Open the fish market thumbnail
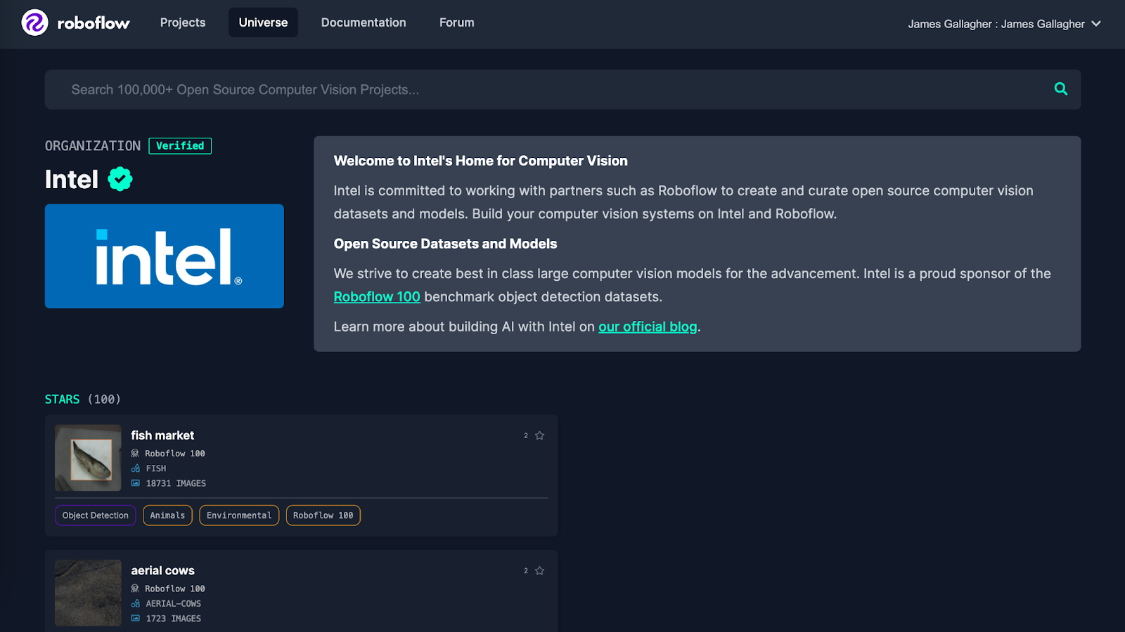The height and width of the screenshot is (632, 1125). point(88,458)
